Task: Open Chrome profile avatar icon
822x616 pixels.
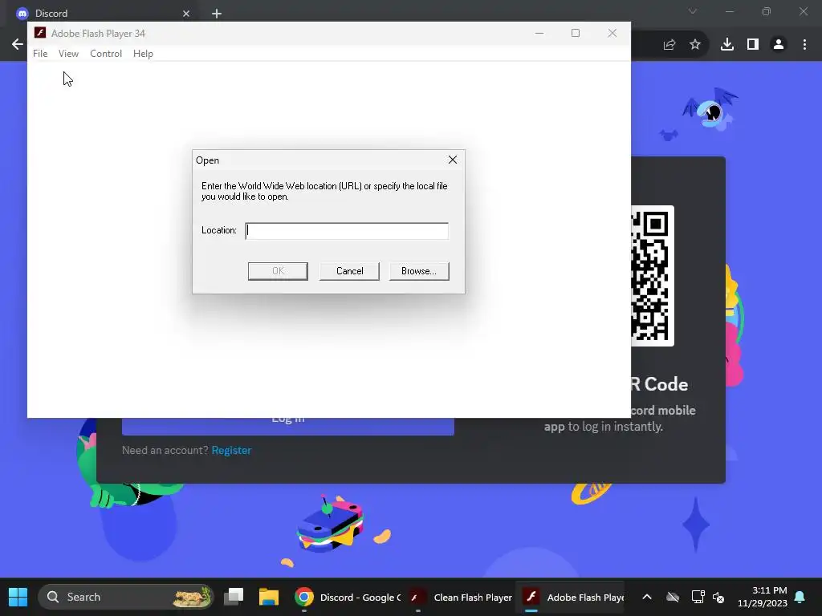Action: click(779, 45)
